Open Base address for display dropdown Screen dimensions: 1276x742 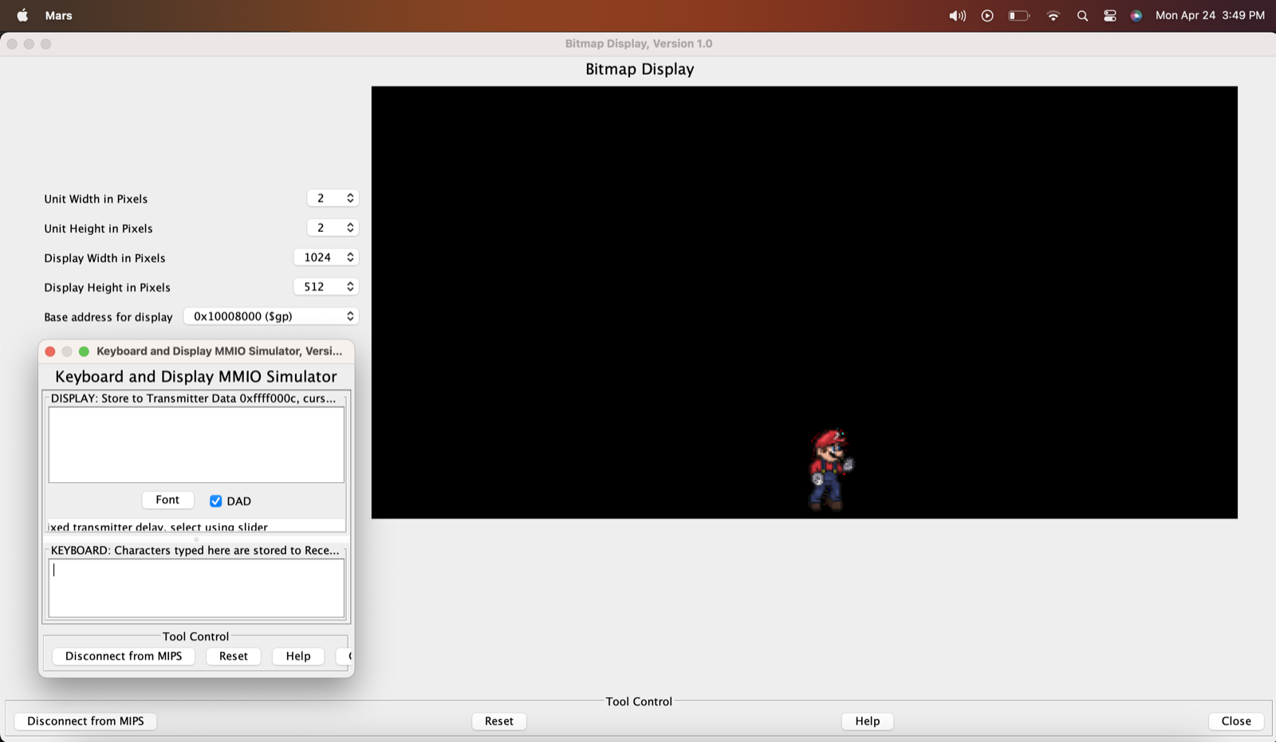tap(271, 316)
